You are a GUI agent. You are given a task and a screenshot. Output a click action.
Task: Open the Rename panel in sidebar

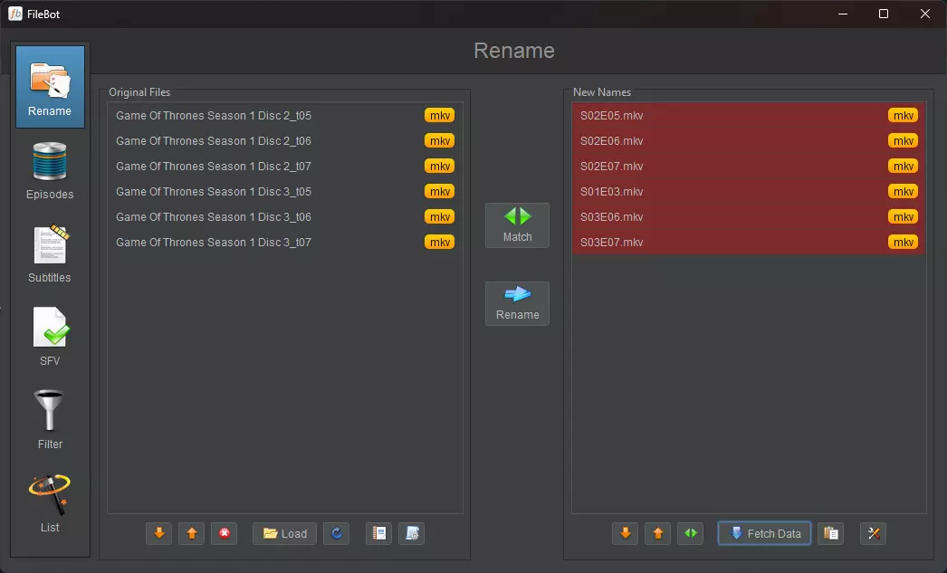[50, 87]
